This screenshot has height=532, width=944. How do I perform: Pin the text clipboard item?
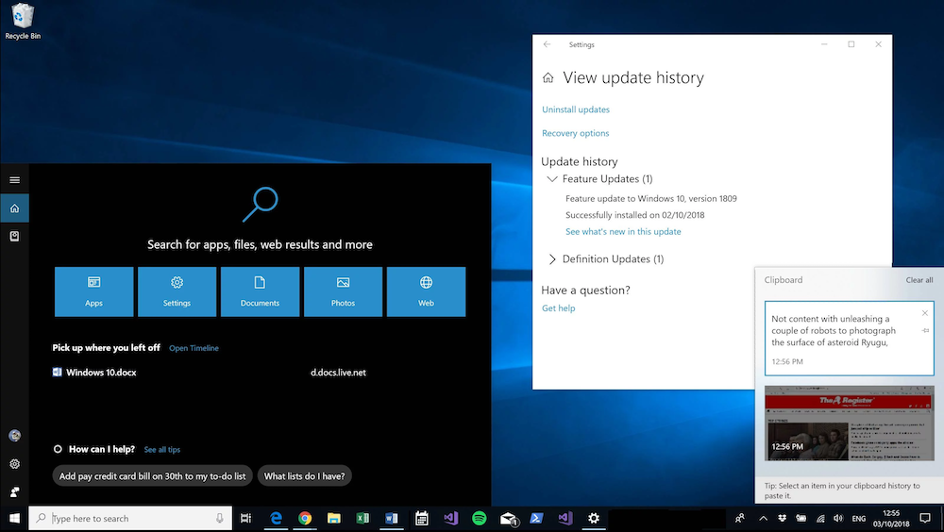click(x=925, y=330)
